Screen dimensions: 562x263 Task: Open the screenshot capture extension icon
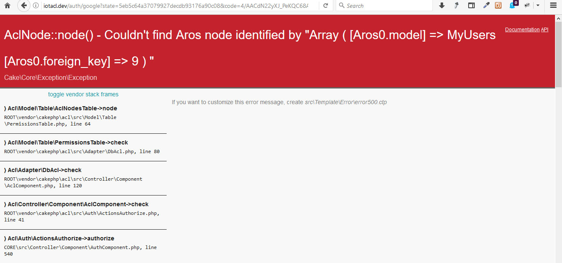pos(471,5)
